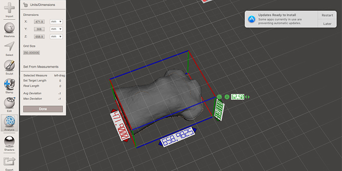Click the Grid Size label

(x=29, y=46)
